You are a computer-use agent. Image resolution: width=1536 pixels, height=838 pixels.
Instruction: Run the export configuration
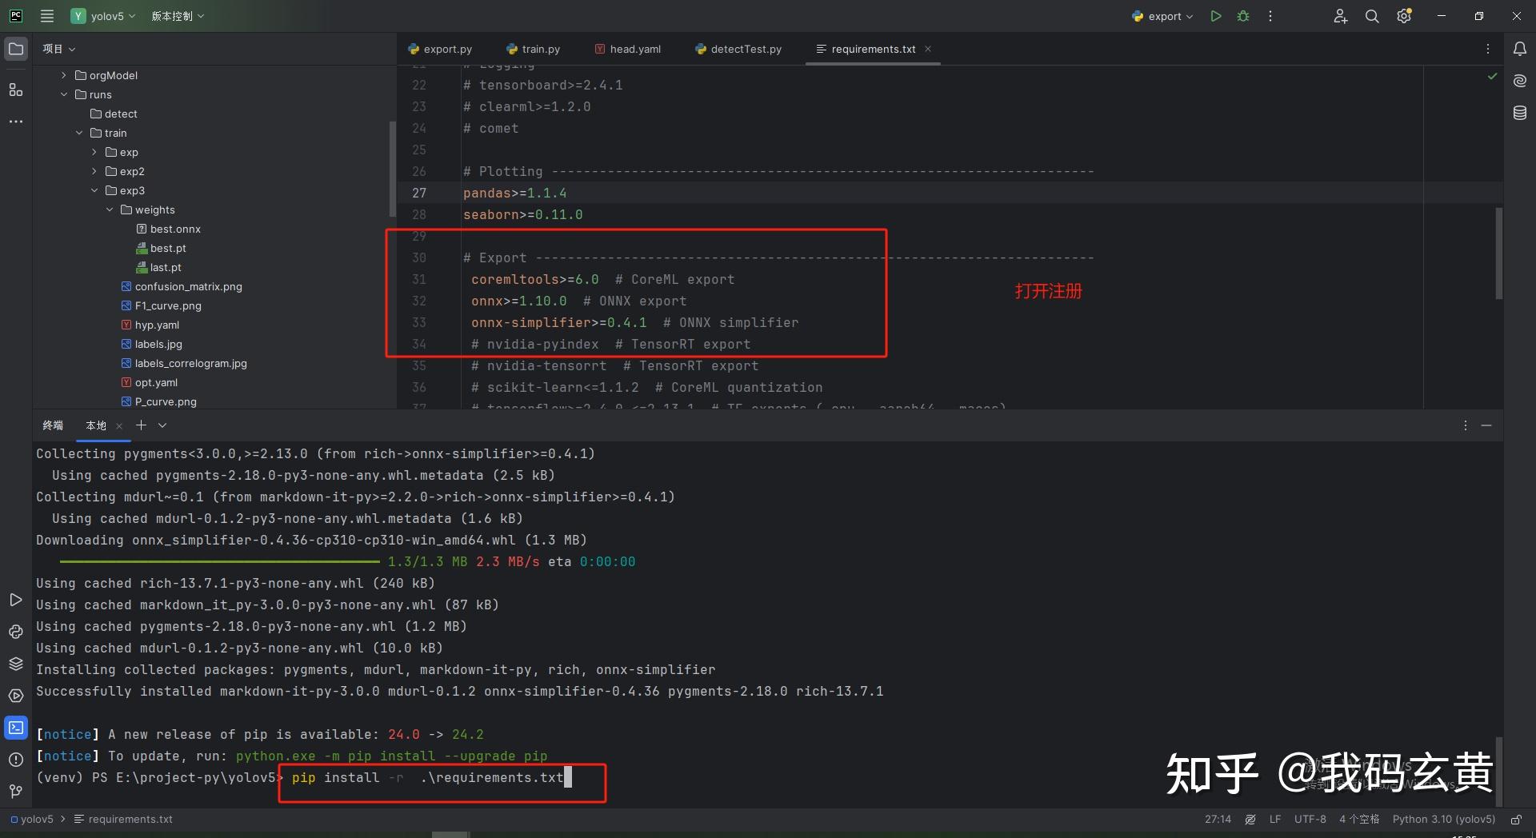pos(1215,16)
